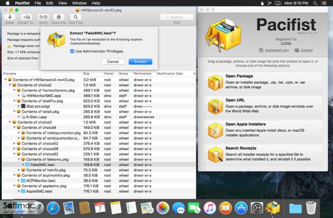
Task: Cancel the extract dialog
Action: point(113,61)
